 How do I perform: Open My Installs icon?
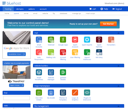tap(51, 93)
